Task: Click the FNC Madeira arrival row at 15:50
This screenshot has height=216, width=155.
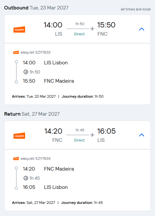Action: pyautogui.click(x=48, y=81)
